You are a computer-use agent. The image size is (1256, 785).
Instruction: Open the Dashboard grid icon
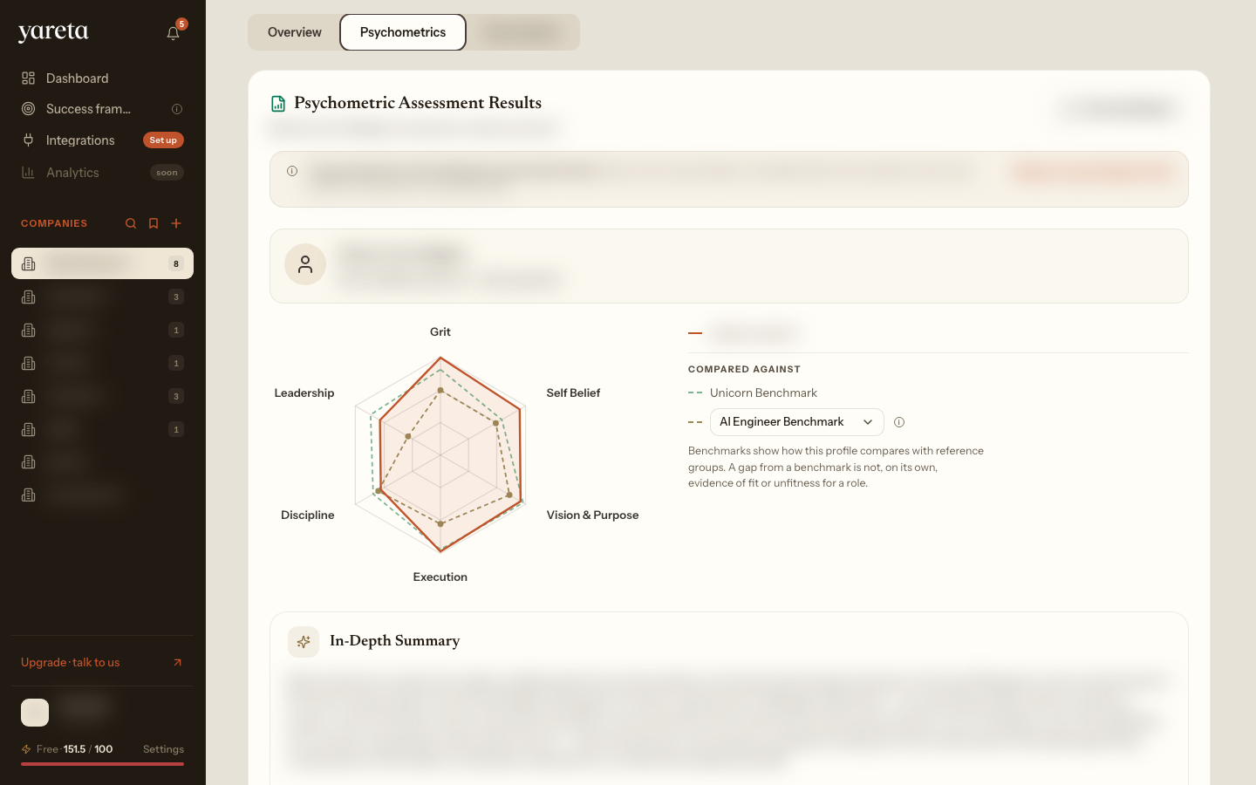(x=28, y=78)
